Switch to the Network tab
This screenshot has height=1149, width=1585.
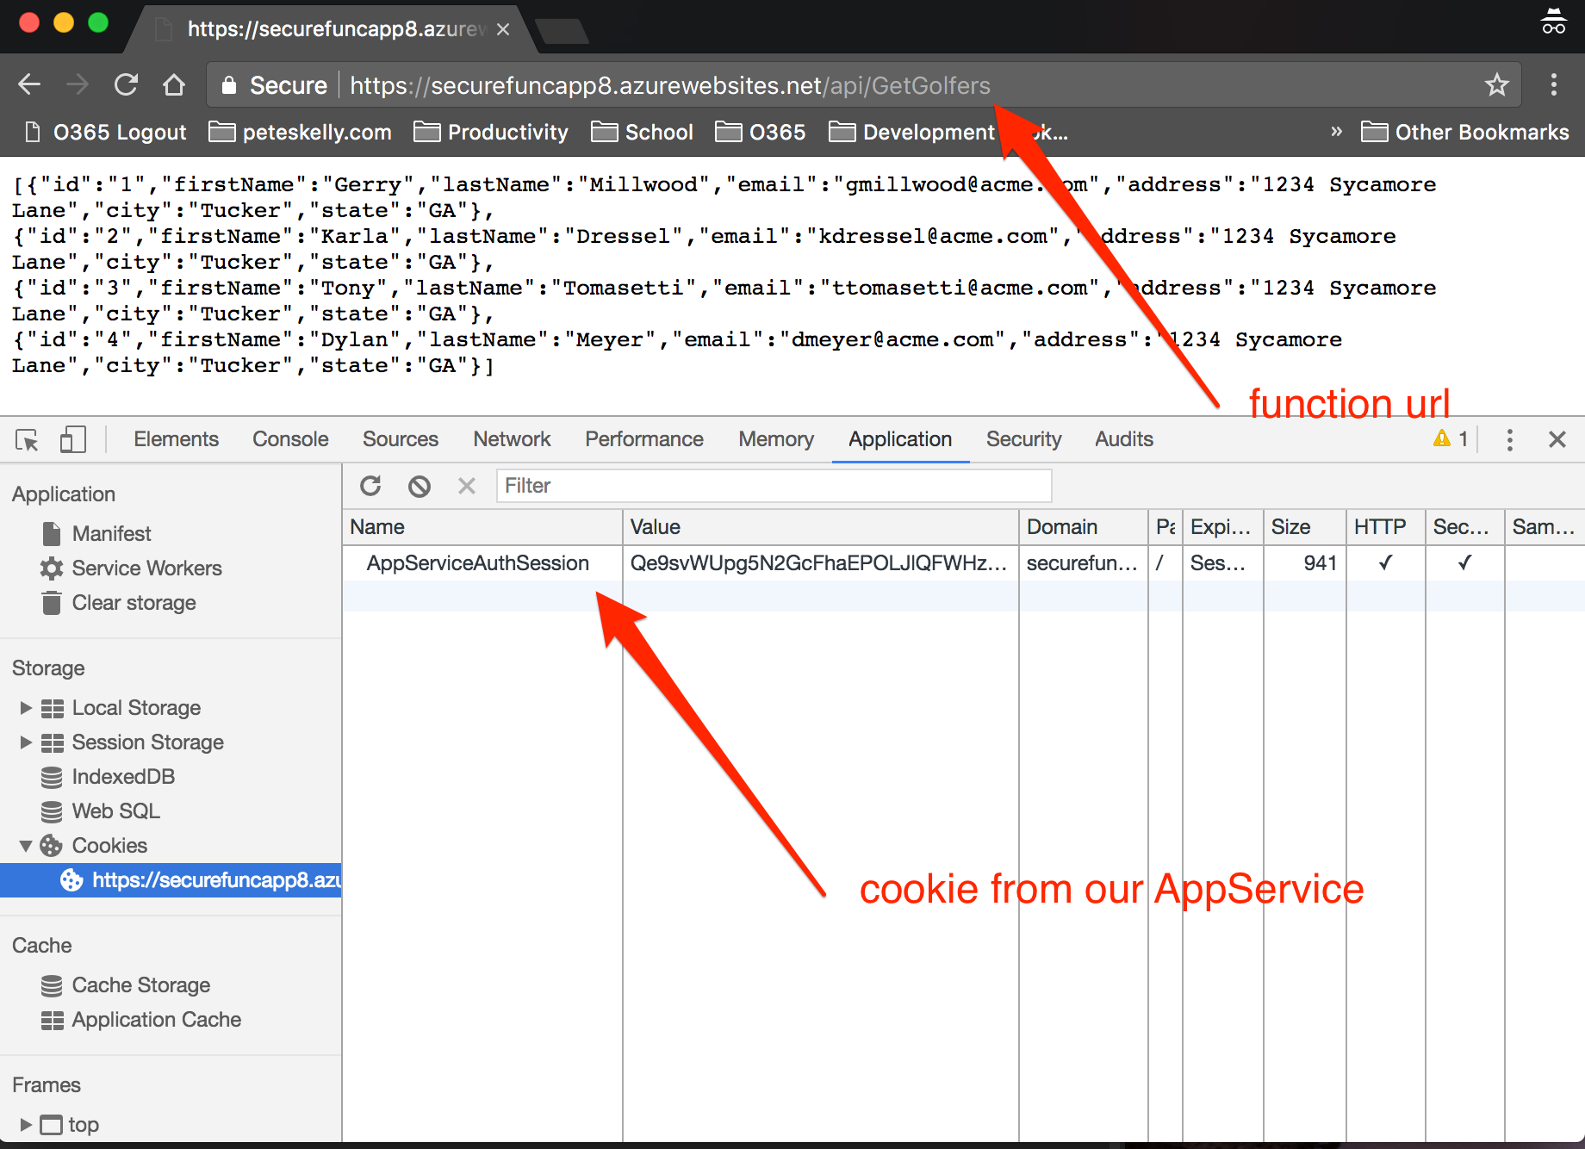click(x=511, y=439)
